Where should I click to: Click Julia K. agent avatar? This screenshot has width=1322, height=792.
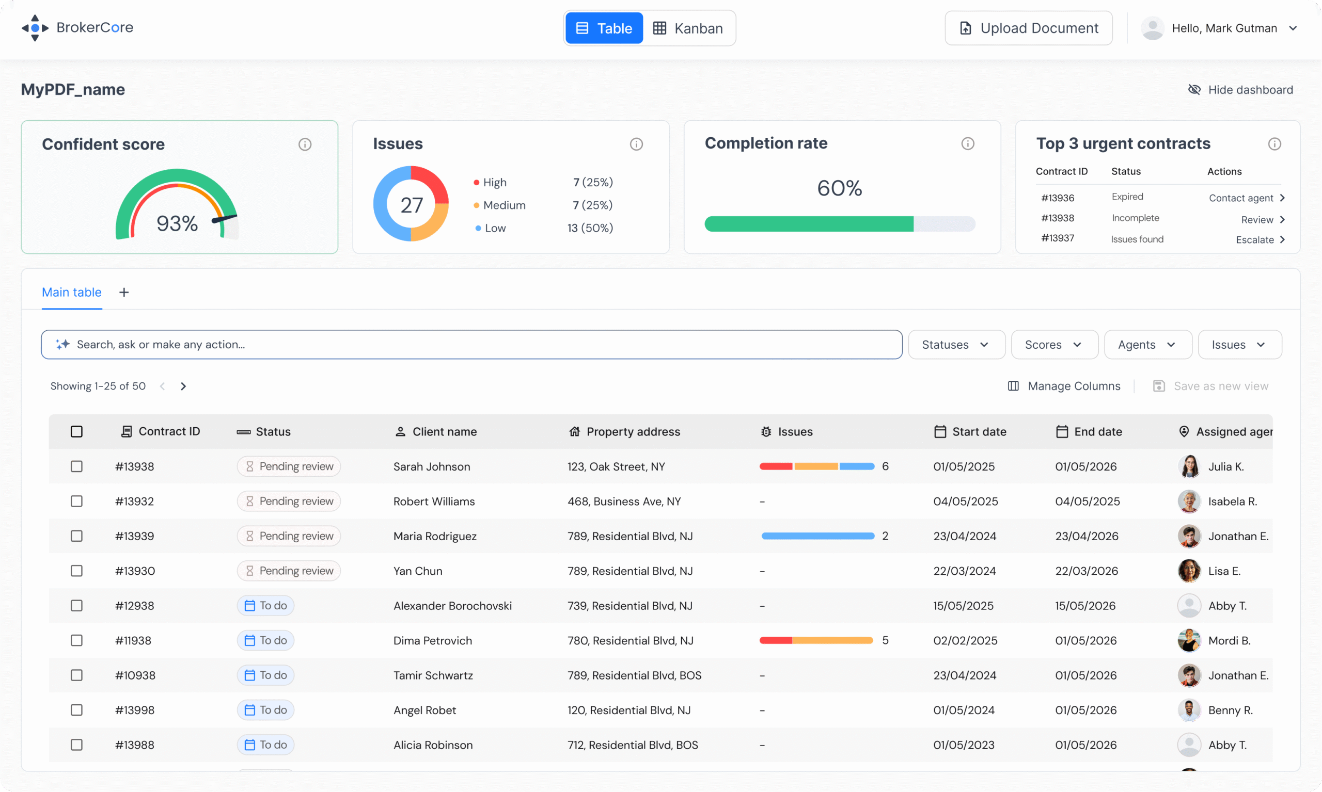(x=1188, y=466)
